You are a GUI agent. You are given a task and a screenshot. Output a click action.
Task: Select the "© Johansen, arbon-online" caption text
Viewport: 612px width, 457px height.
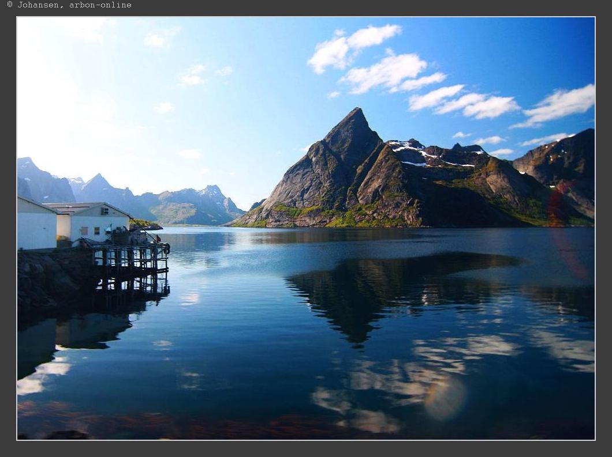point(69,5)
